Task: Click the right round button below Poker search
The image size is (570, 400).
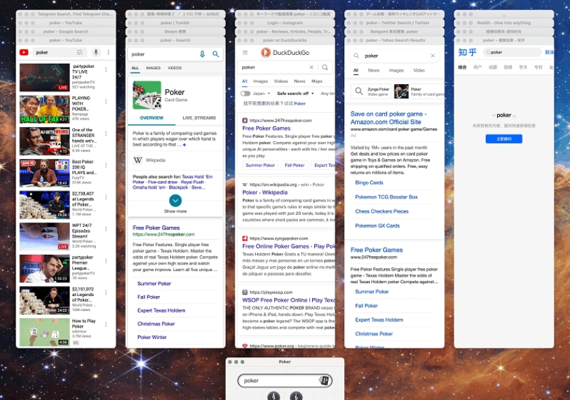Action: pyautogui.click(x=296, y=396)
